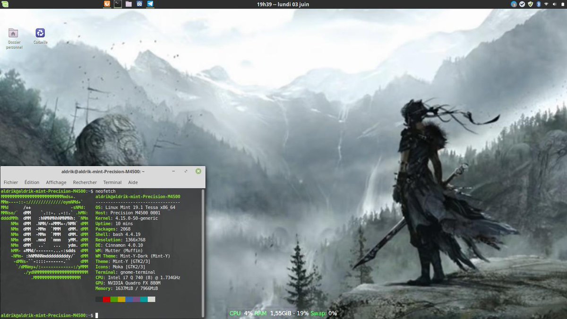Open the file manager from the taskbar
The height and width of the screenshot is (319, 567).
pos(128,4)
